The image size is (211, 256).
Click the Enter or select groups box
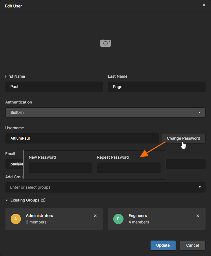[x=100, y=187]
